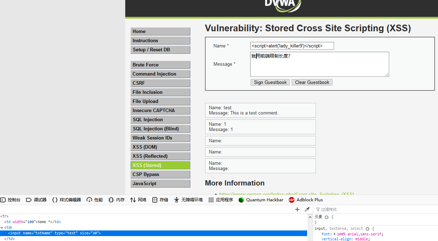
Task: Open the 样式编辑器 style editor tab
Action: click(x=66, y=200)
